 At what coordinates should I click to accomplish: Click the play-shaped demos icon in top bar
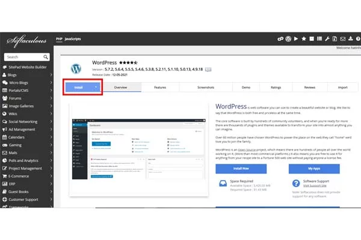tap(296, 39)
